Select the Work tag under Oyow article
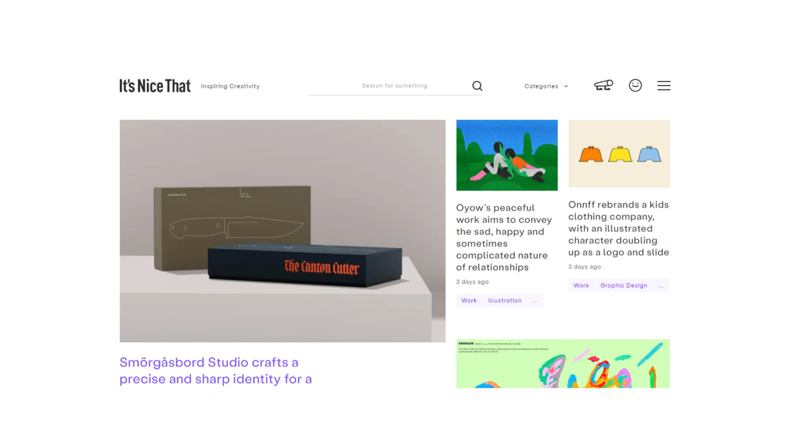 pyautogui.click(x=469, y=300)
